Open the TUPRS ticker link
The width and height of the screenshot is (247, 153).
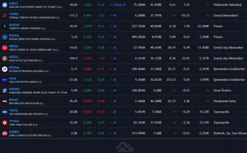(x=14, y=14)
